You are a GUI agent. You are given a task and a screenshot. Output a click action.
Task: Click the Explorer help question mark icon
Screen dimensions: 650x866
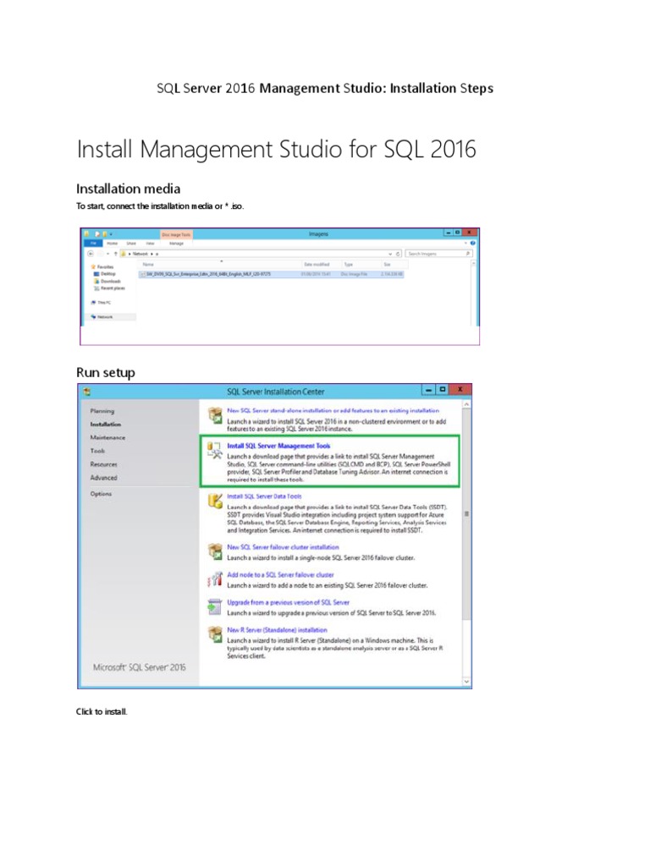coord(474,242)
